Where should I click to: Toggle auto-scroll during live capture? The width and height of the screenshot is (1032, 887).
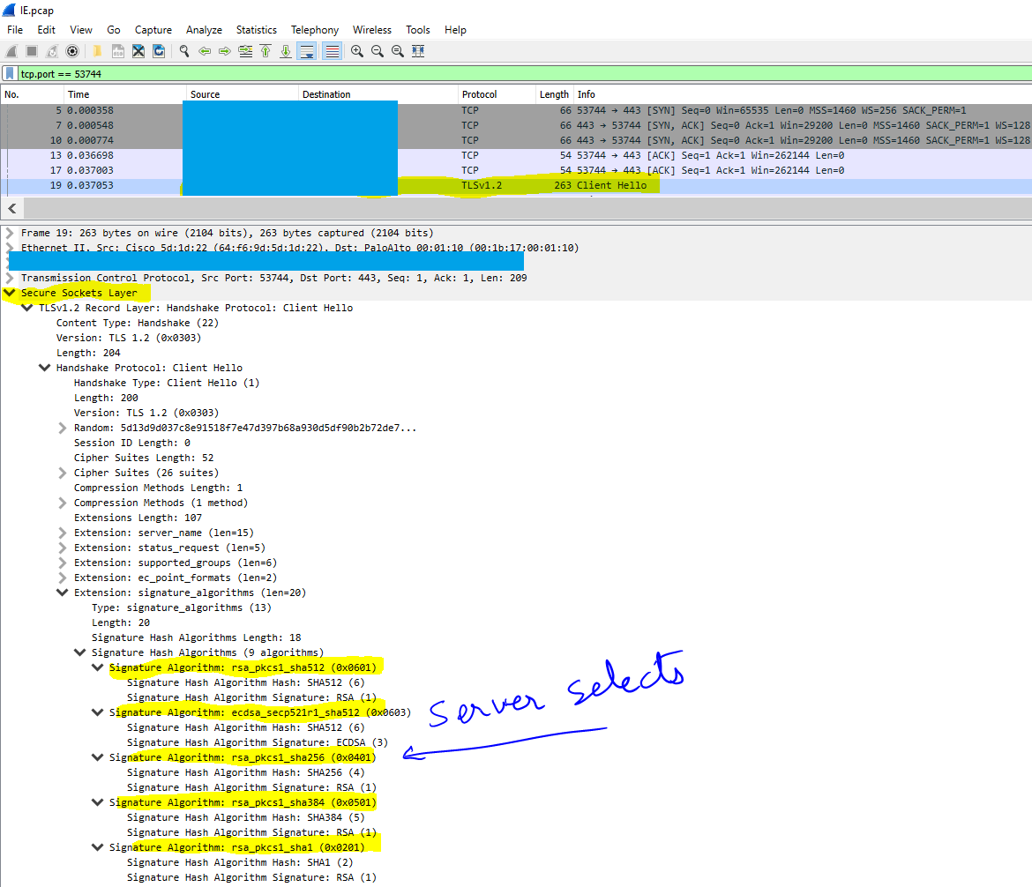coord(305,50)
